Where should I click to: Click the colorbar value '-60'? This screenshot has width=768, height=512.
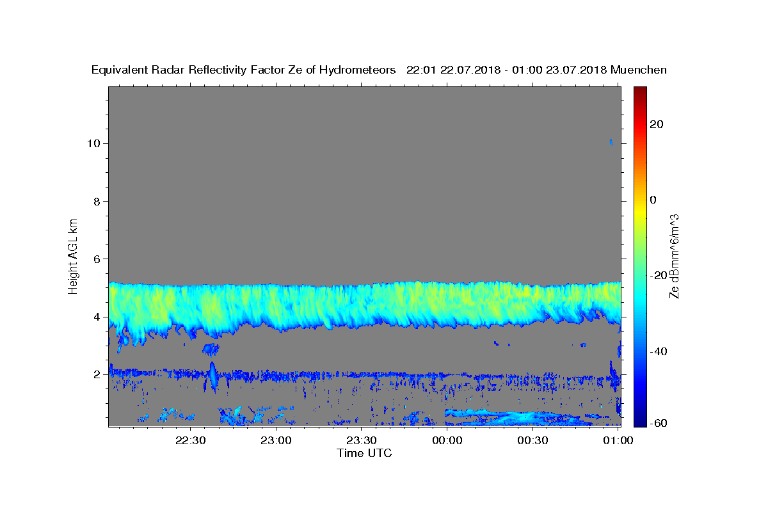[x=659, y=423]
